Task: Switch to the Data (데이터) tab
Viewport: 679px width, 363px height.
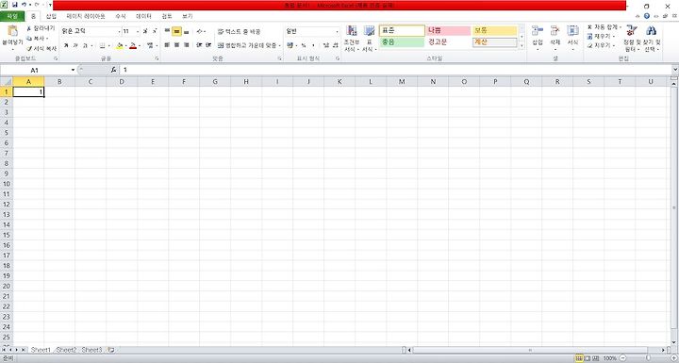Action: click(143, 16)
